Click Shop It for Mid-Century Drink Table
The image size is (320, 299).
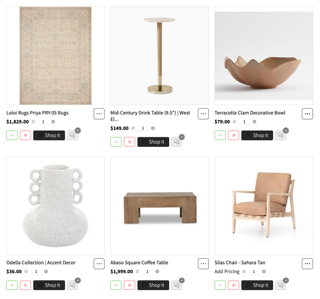click(153, 142)
